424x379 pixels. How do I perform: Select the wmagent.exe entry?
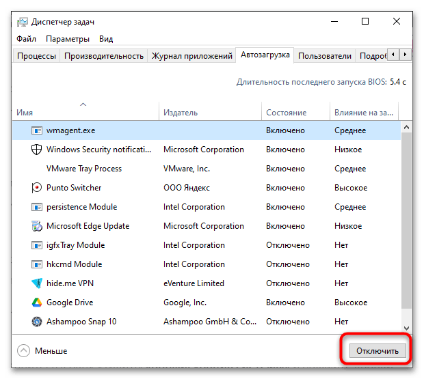pyautogui.click(x=207, y=130)
